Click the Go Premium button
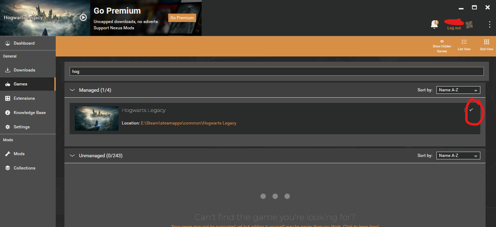 click(x=182, y=18)
